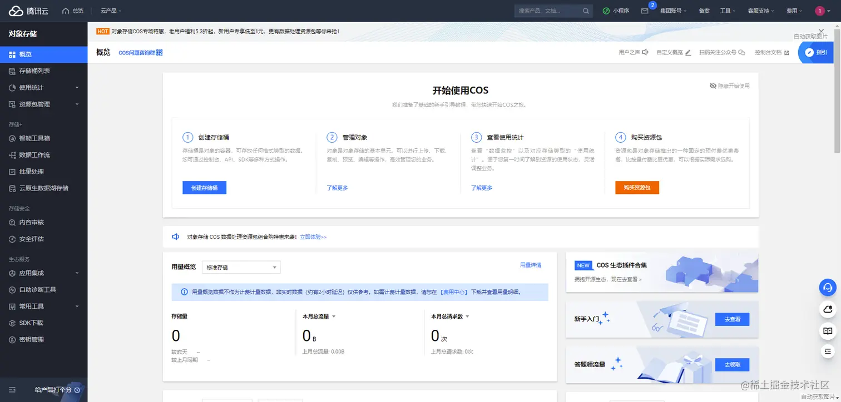
Task: Click the 数据工作流 sidebar icon
Action: pyautogui.click(x=13, y=155)
